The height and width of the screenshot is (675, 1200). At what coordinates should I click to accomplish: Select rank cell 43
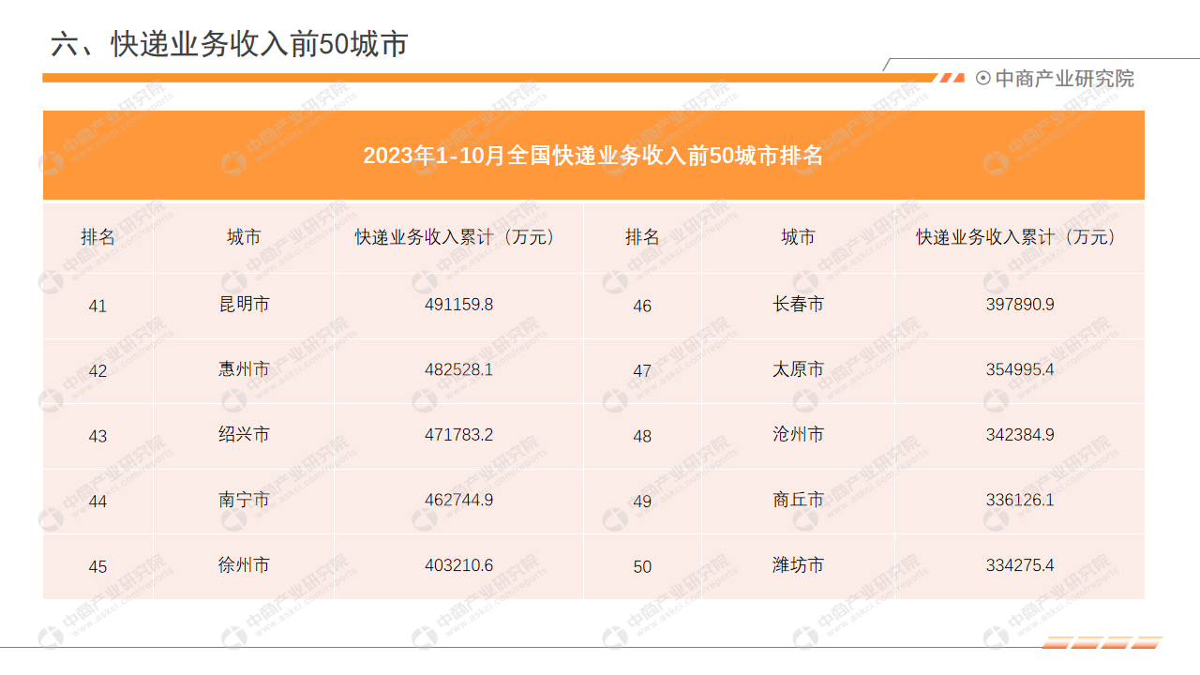97,437
